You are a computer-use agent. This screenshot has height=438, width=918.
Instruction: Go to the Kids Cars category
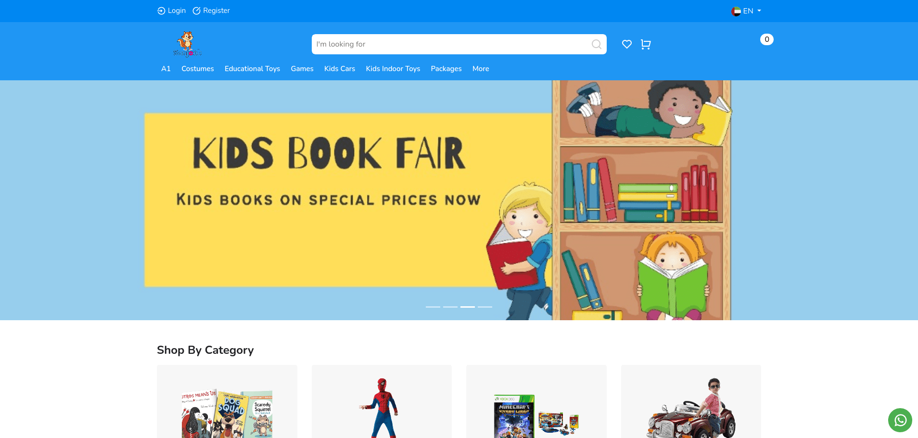[x=340, y=69]
